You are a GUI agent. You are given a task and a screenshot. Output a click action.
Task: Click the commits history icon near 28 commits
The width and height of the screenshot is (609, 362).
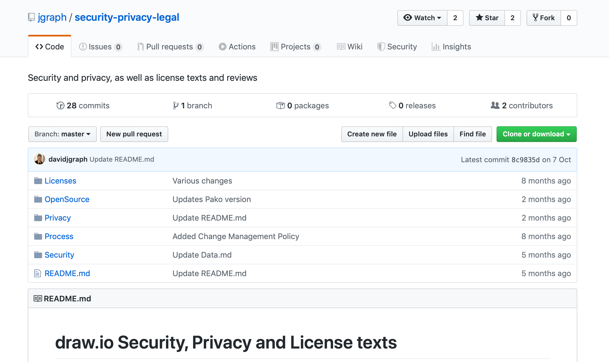pos(61,106)
